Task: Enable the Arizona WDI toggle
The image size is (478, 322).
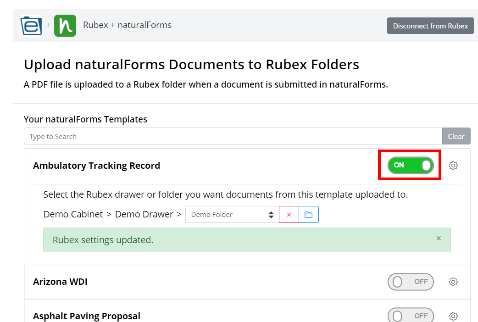Action: tap(411, 282)
